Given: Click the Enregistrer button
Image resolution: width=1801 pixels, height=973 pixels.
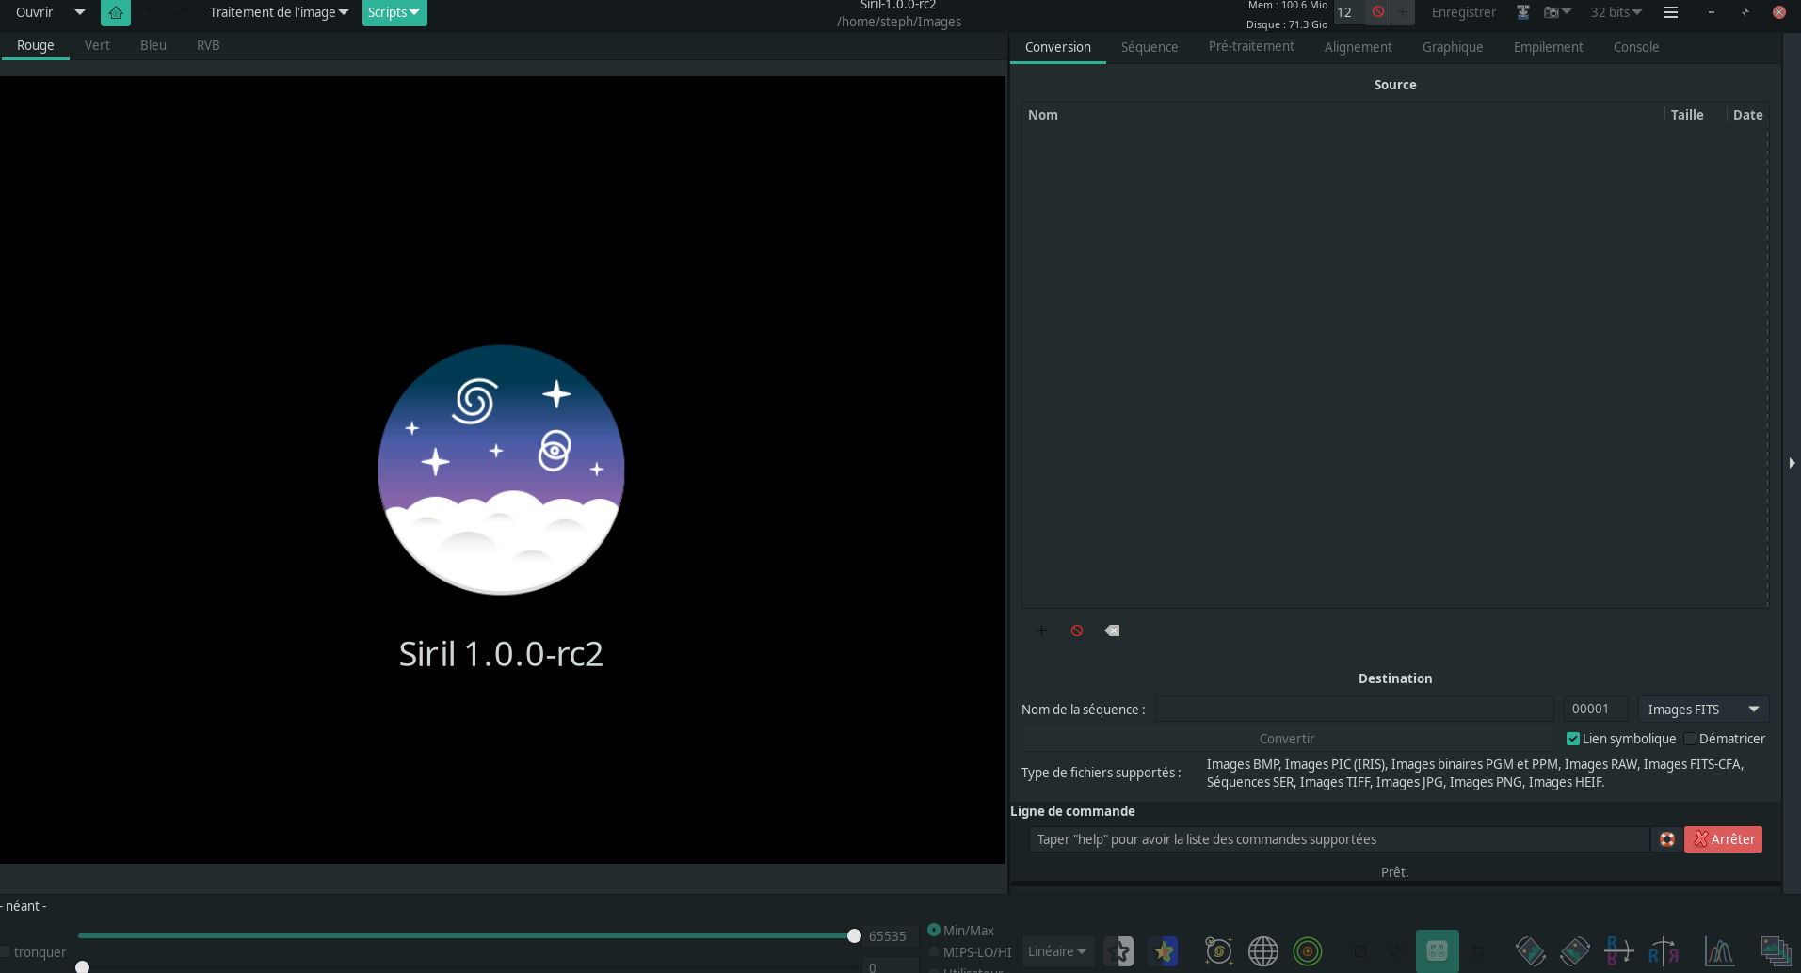Looking at the screenshot, I should point(1464,12).
